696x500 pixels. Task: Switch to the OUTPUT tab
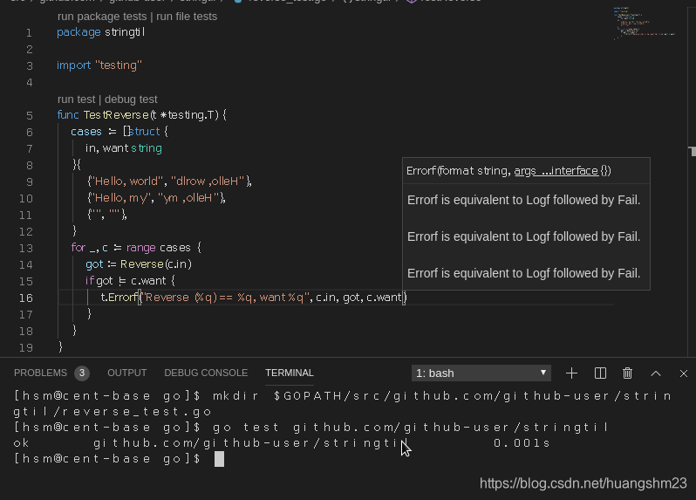127,373
